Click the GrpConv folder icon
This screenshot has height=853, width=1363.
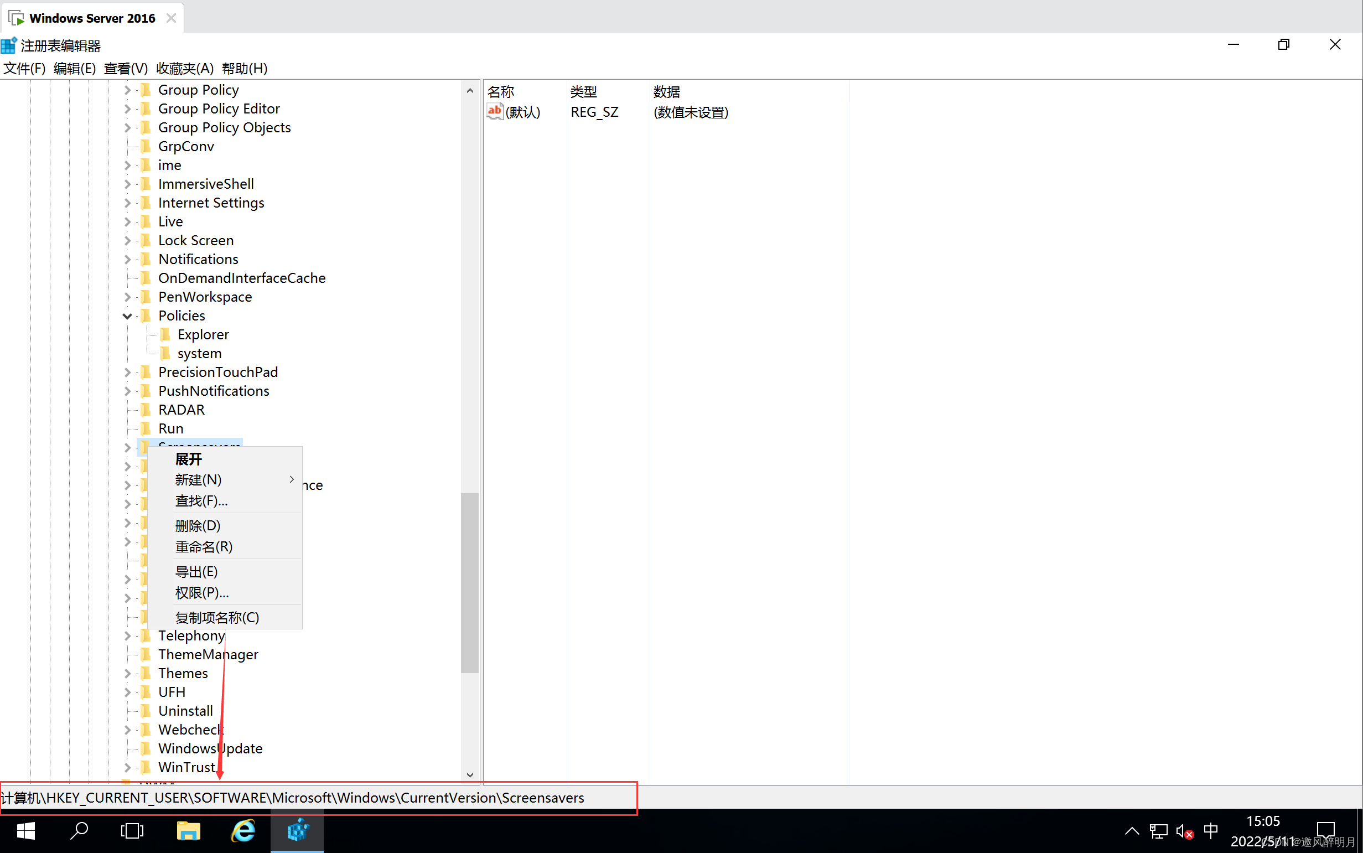click(146, 146)
